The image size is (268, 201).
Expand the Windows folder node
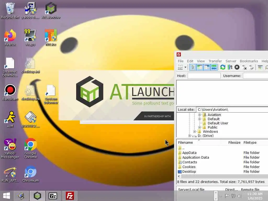coord(194,131)
